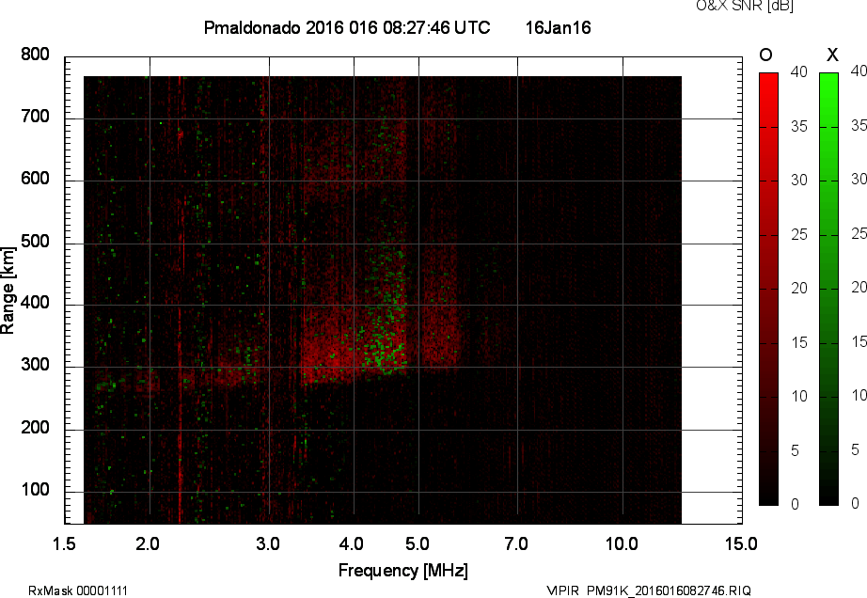867x598 pixels.
Task: Click the O colorbar tick label '35'
Action: click(799, 127)
